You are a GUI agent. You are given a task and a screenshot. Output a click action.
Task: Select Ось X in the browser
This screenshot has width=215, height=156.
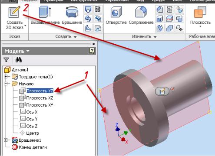coord(29,112)
